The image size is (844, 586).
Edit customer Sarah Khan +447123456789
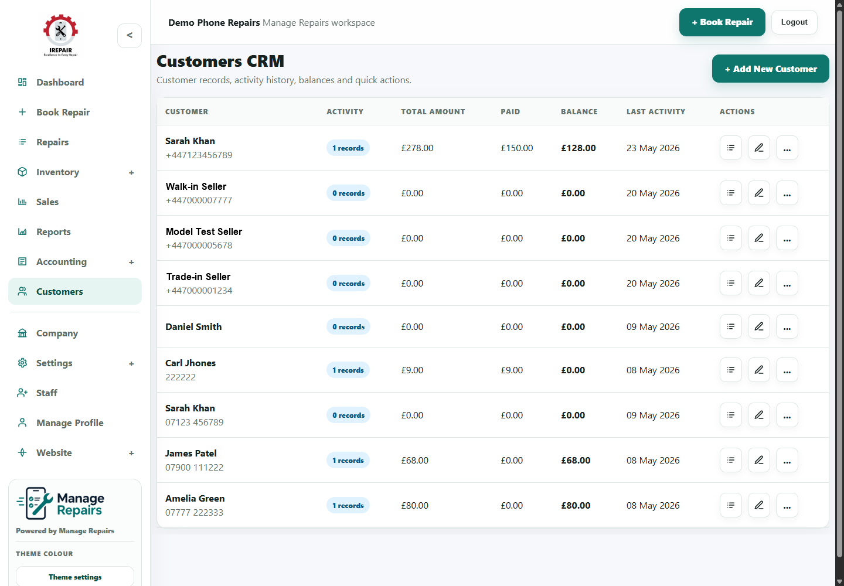coord(759,148)
